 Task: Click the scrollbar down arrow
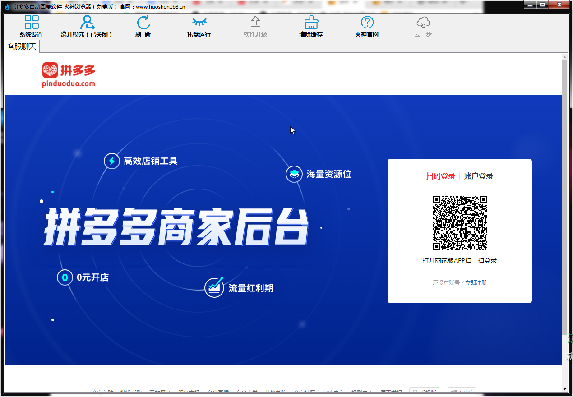[x=564, y=388]
